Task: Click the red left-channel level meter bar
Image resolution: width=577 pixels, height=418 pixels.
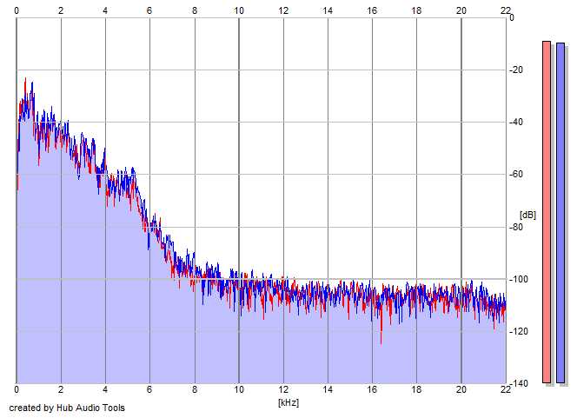Action: (x=547, y=212)
